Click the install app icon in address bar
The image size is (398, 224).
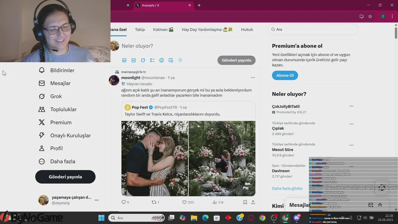(x=362, y=16)
